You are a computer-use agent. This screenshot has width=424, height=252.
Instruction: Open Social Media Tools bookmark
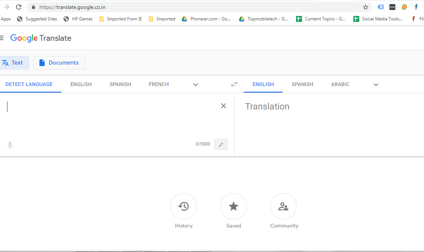pyautogui.click(x=378, y=19)
